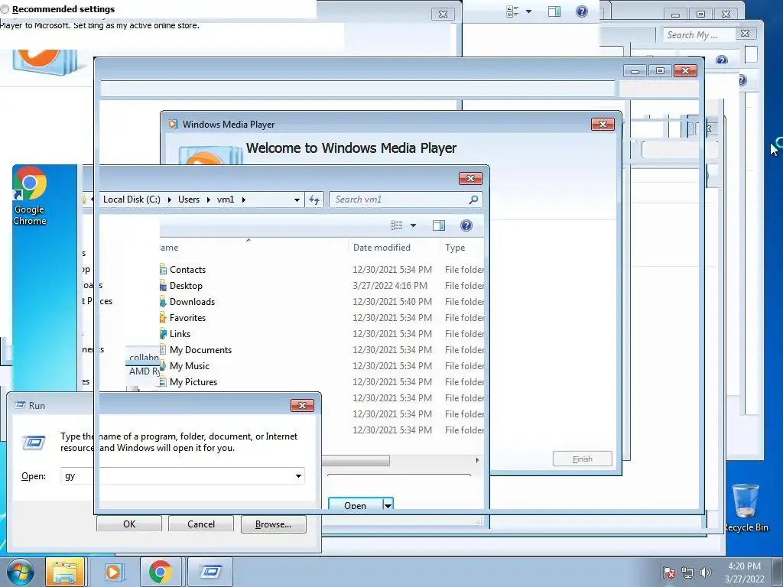783x587 pixels.
Task: Switch to Google Chrome taskbar button
Action: click(x=160, y=572)
